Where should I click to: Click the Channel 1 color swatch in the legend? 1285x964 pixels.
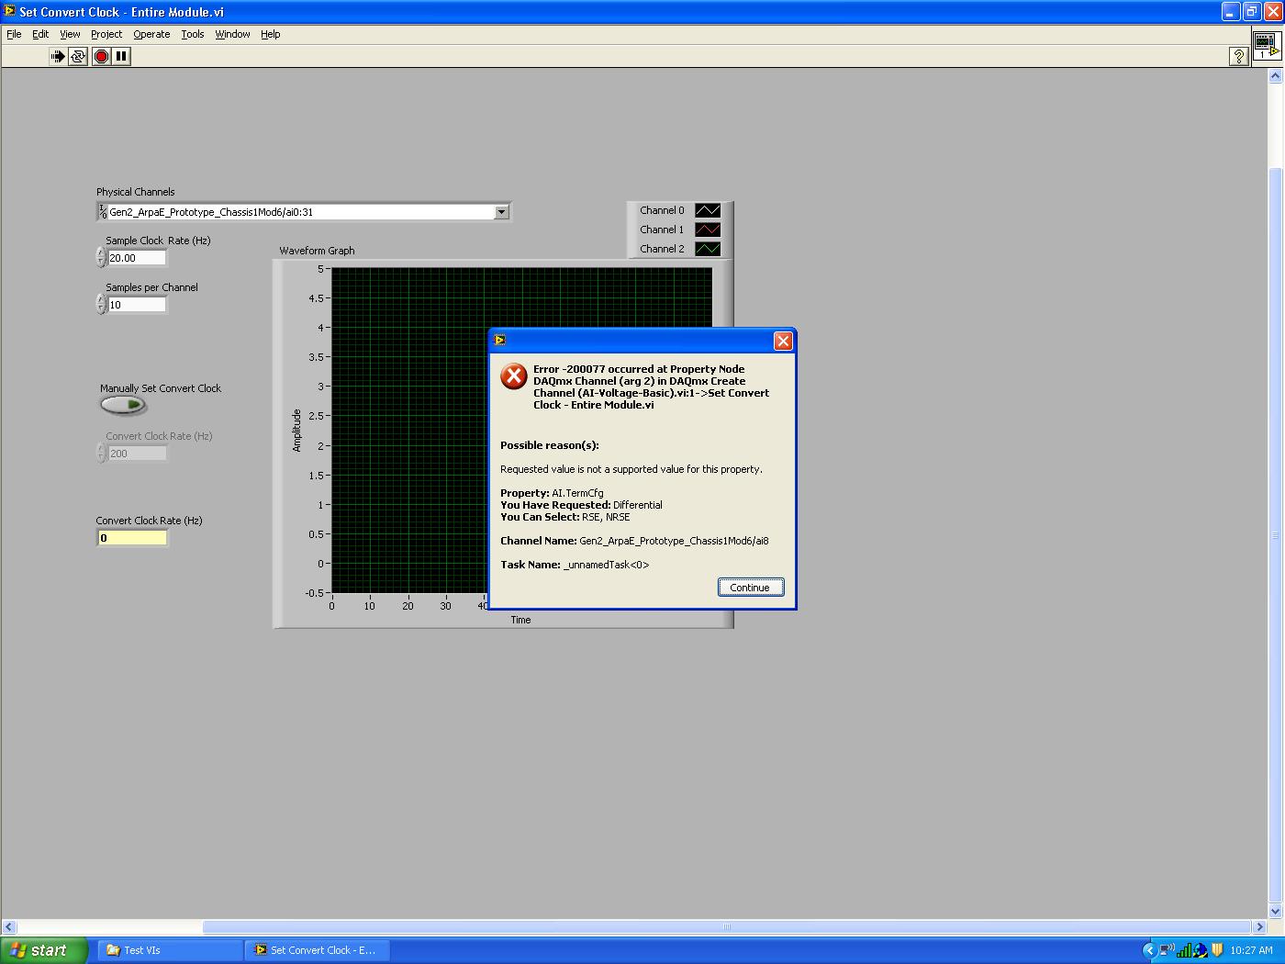(707, 230)
